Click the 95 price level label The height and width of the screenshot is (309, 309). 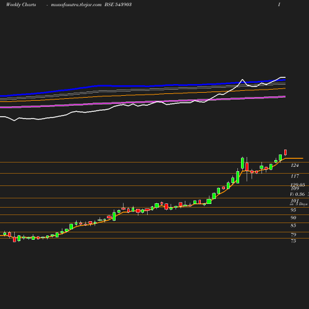coord(294,210)
